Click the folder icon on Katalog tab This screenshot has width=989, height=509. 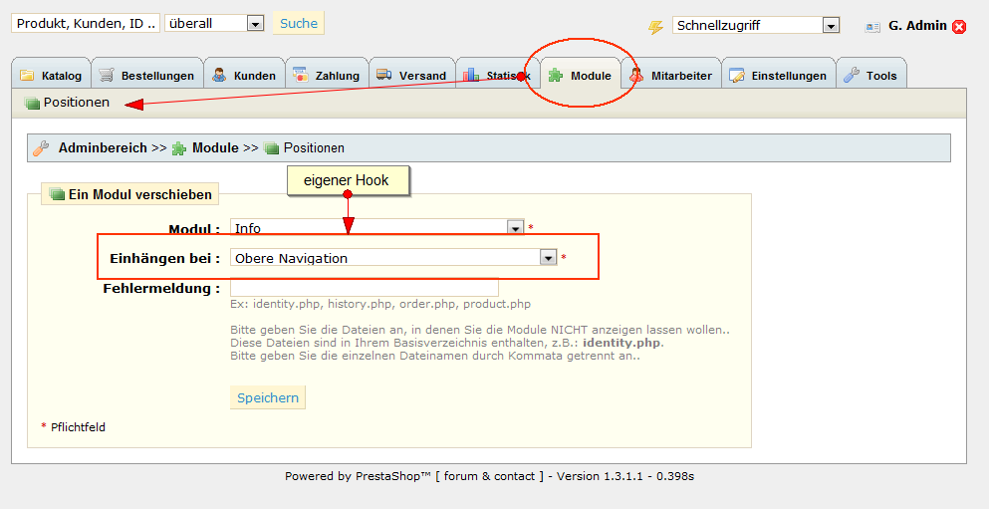27,76
